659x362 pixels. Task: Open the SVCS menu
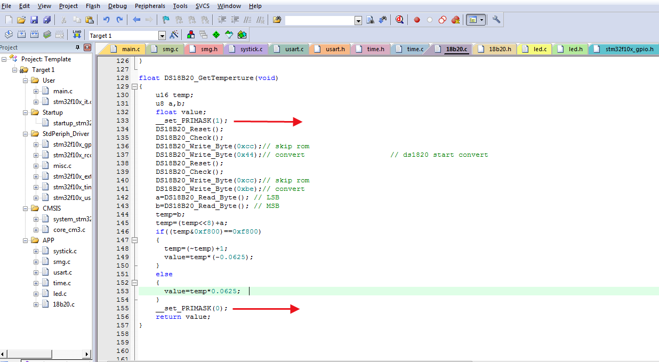tap(203, 6)
